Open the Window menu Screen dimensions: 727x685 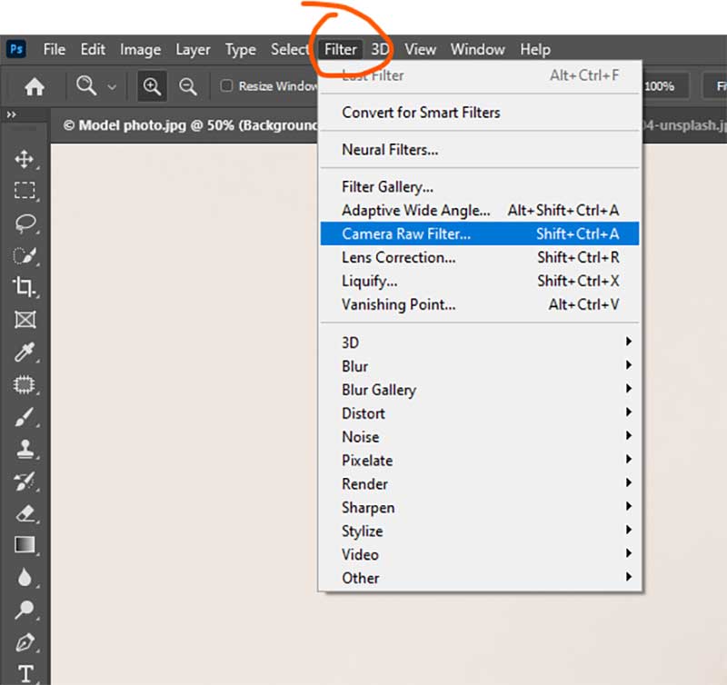pyautogui.click(x=478, y=49)
